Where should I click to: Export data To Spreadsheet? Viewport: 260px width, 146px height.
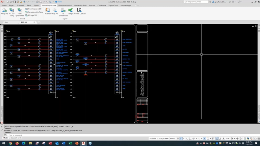63,12
